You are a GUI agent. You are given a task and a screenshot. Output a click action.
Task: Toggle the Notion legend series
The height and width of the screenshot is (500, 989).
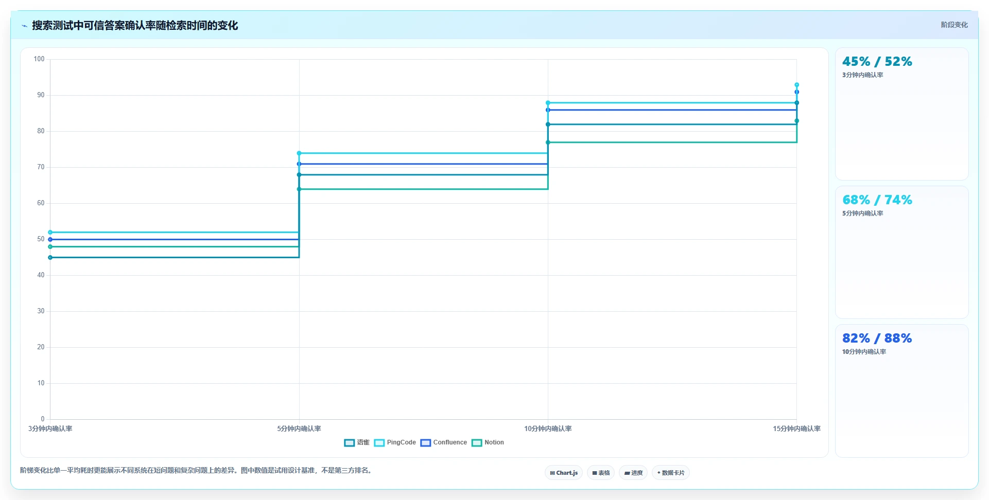coord(488,442)
